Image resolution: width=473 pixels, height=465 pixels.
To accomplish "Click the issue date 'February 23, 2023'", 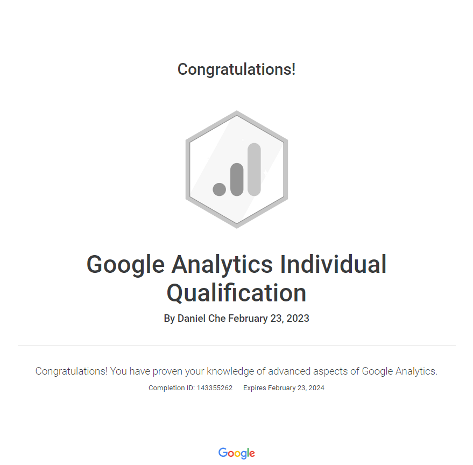I will click(269, 319).
